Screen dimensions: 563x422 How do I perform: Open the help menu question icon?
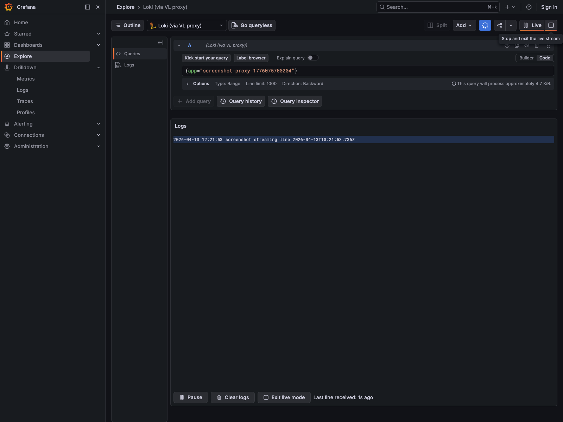point(529,7)
